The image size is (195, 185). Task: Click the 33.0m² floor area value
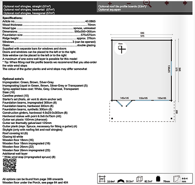111,181
